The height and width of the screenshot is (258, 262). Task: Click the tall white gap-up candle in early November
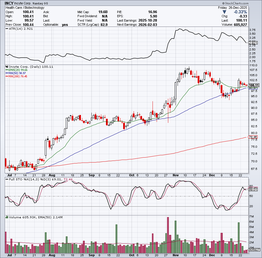(176, 93)
